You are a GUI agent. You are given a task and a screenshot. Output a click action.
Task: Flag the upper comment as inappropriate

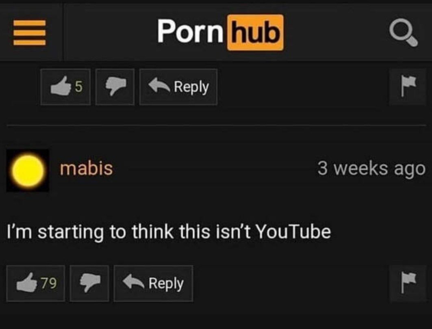pos(408,87)
